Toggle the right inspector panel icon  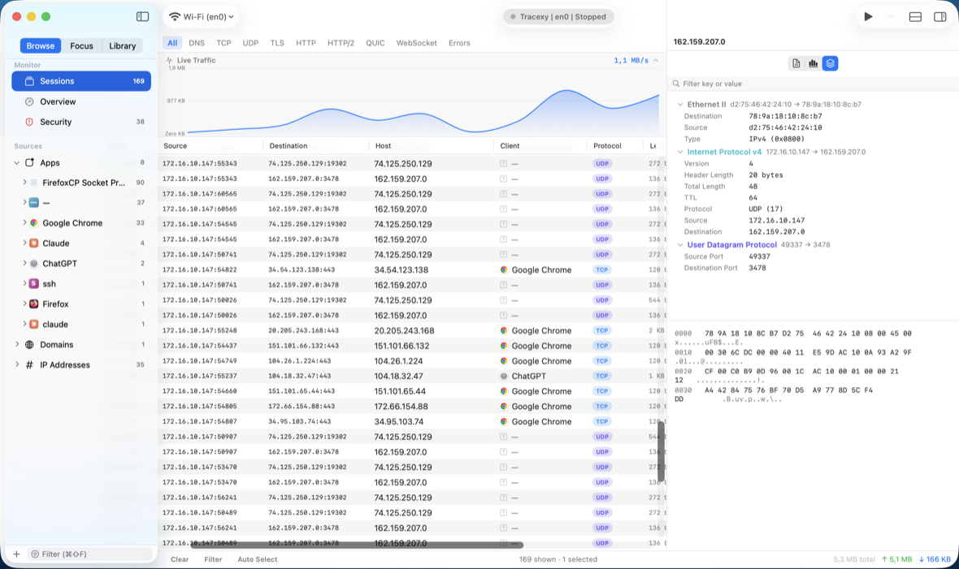940,16
